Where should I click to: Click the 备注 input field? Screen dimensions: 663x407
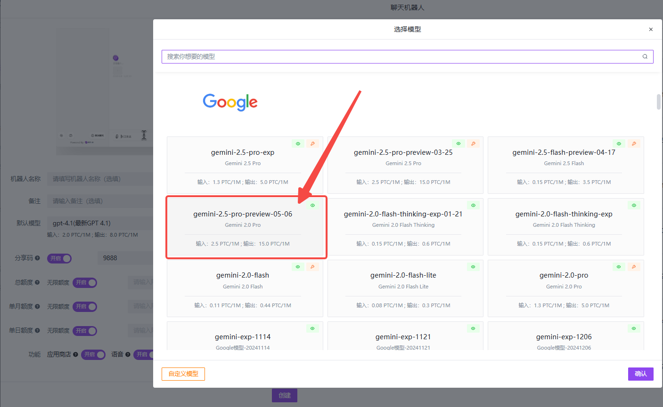[100, 201]
